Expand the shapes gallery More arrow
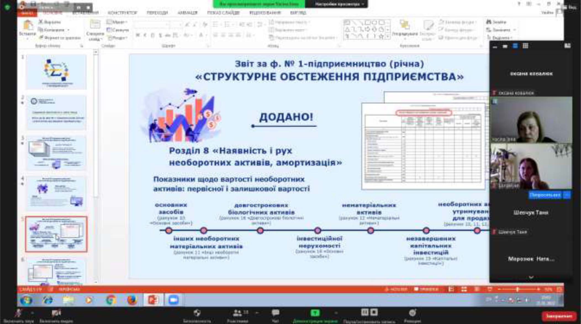Image resolution: width=581 pixels, height=324 pixels. click(388, 36)
